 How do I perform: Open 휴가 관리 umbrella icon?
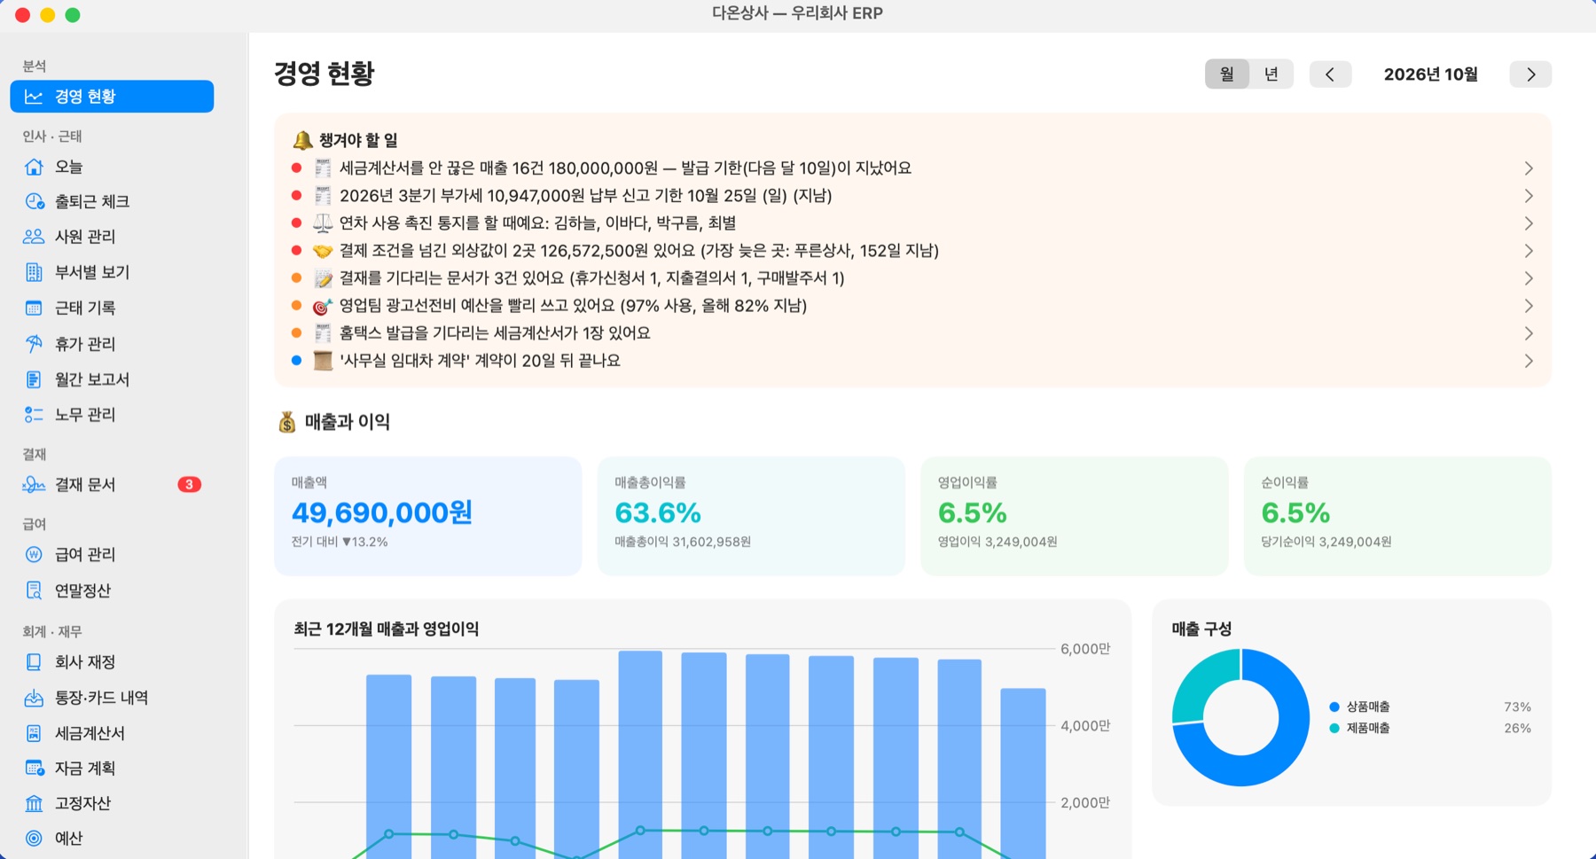tap(34, 343)
